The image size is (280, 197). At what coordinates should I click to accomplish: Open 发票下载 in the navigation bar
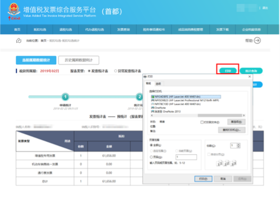[x=223, y=30]
